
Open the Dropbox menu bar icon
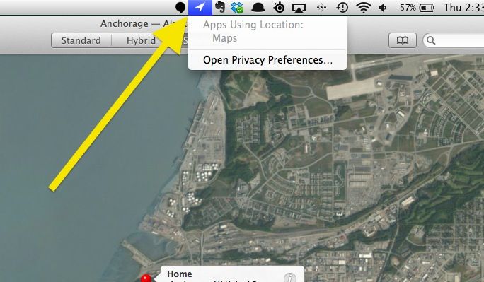coord(237,7)
